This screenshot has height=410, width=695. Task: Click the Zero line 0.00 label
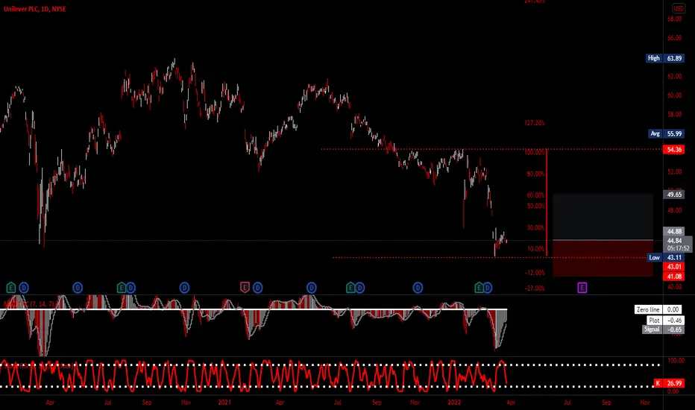tap(658, 309)
